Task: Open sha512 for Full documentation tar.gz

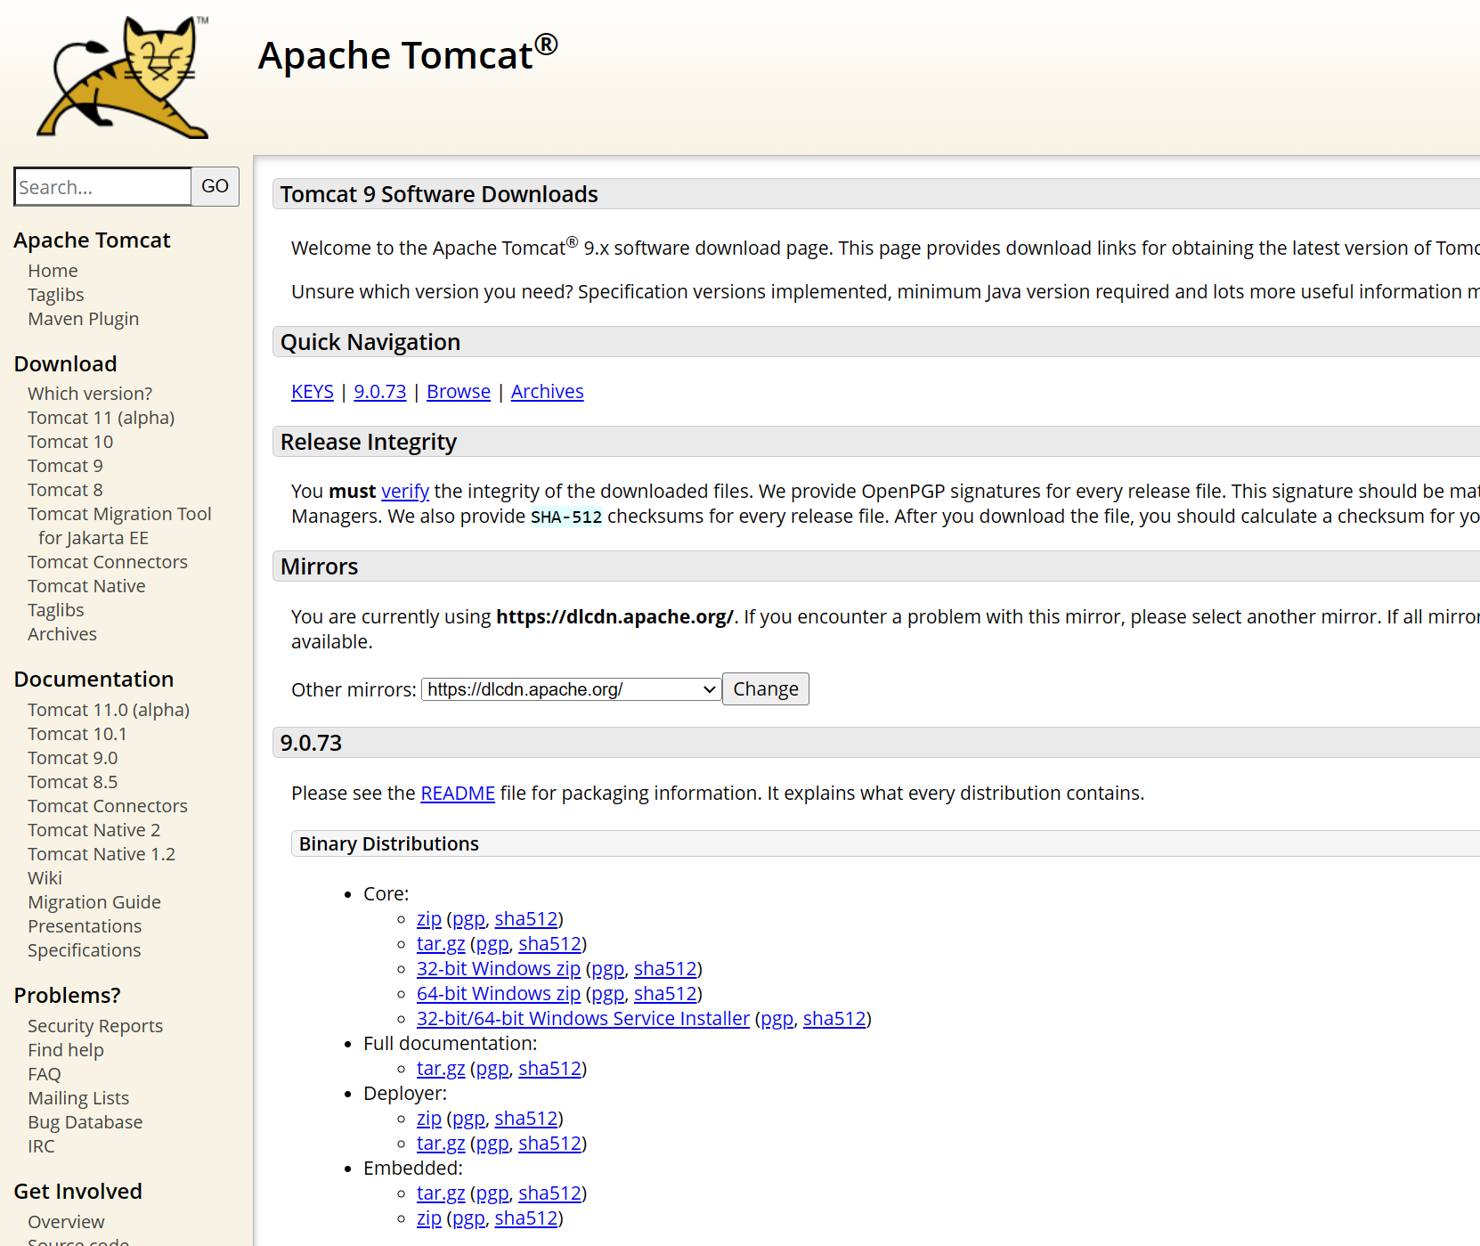Action: [550, 1069]
